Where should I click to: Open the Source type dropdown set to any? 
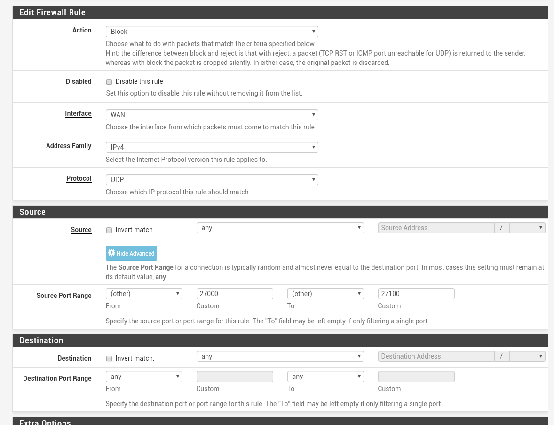[x=280, y=228]
